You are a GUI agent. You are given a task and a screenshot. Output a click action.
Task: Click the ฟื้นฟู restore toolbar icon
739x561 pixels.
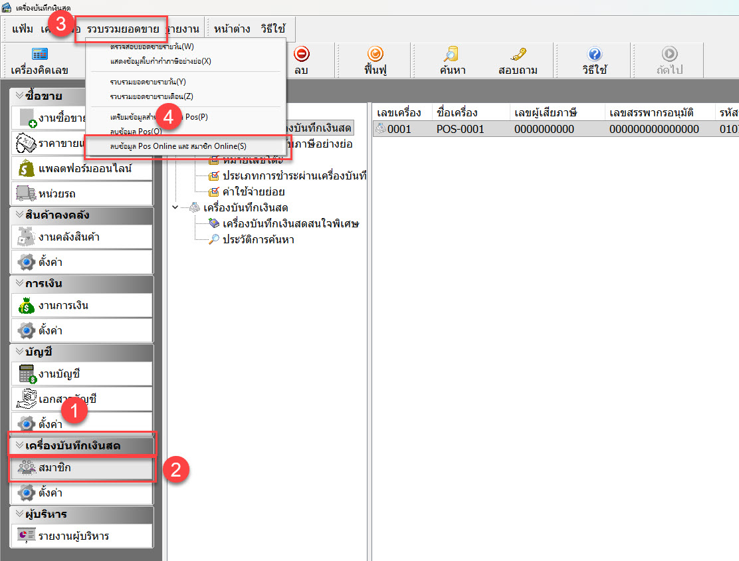(375, 60)
